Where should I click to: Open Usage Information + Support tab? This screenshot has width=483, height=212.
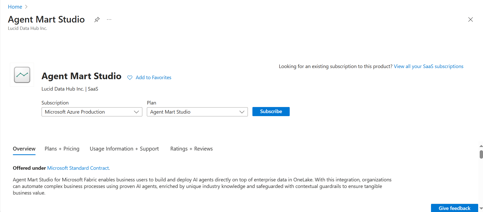point(124,149)
